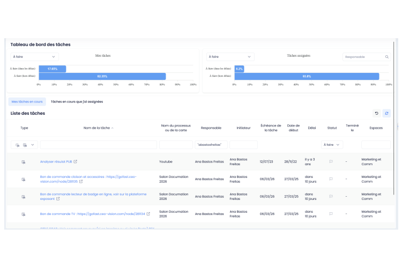Click status flag icon in Bon de commande TV row

pos(331,214)
